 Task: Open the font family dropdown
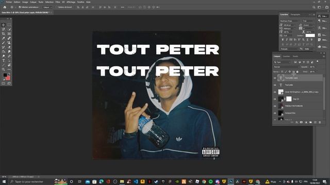(290, 21)
